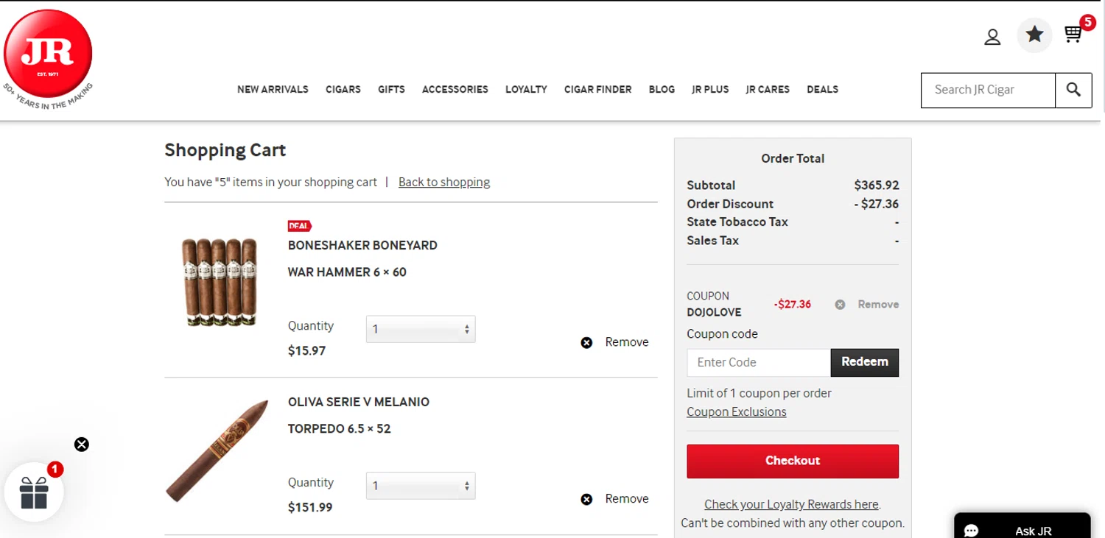Open the Accessories menu
This screenshot has width=1105, height=538.
point(455,90)
